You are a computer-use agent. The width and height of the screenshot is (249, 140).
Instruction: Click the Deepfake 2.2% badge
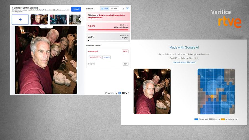point(125,64)
